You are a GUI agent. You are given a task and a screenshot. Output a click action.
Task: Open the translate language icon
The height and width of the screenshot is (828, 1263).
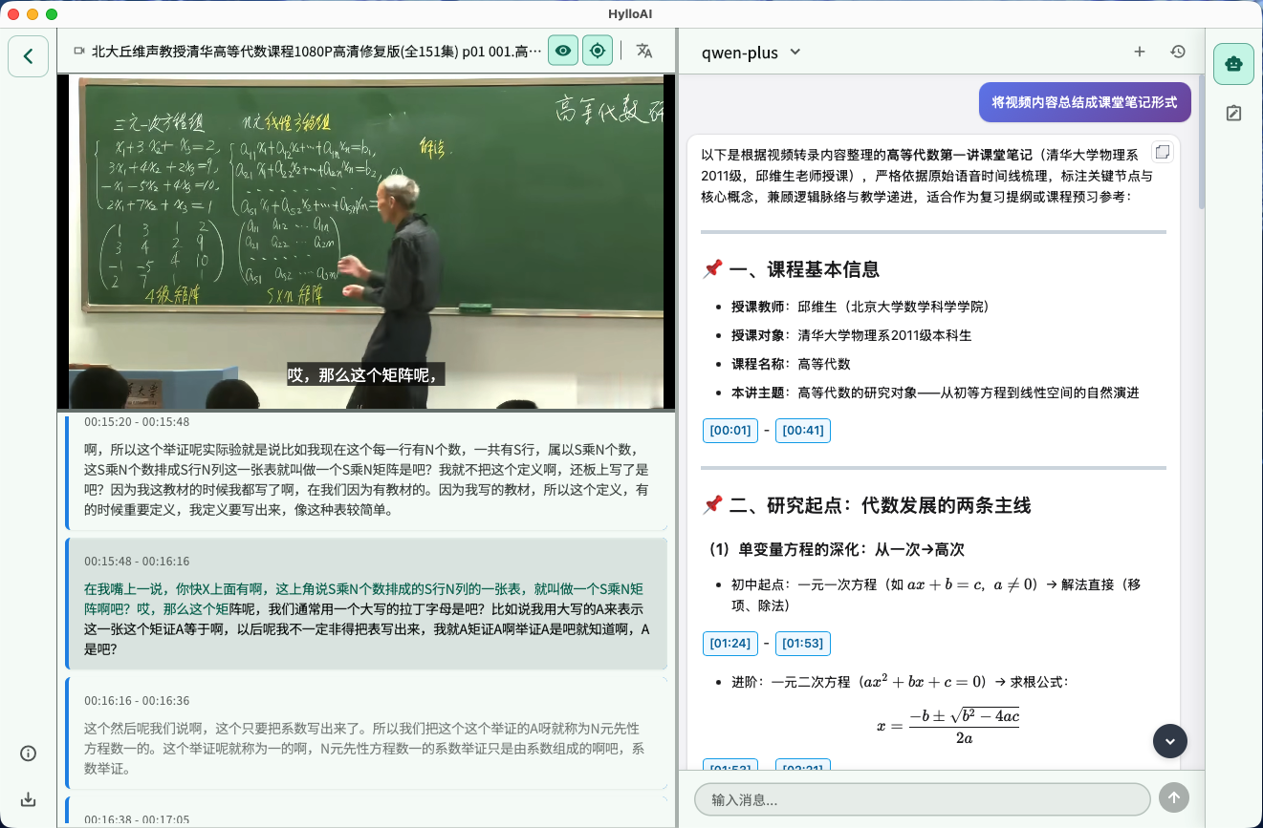point(644,51)
